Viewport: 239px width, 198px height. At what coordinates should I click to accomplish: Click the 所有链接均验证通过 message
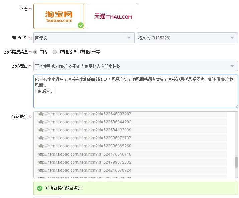coord(64,188)
